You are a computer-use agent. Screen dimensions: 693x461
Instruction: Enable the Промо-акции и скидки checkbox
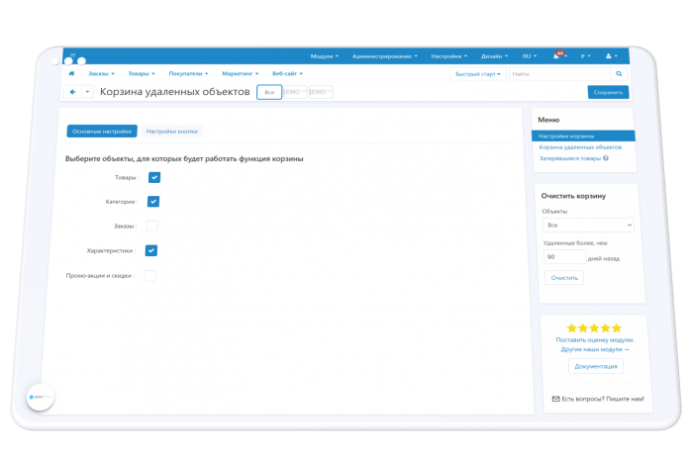(x=150, y=276)
